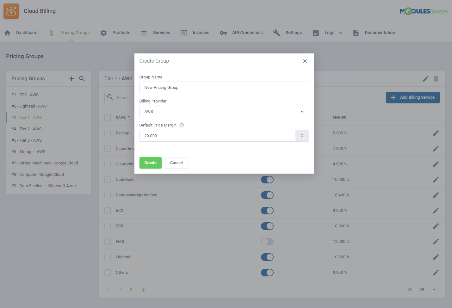The height and width of the screenshot is (308, 452).
Task: Click the Services list icon
Action: pyautogui.click(x=144, y=33)
